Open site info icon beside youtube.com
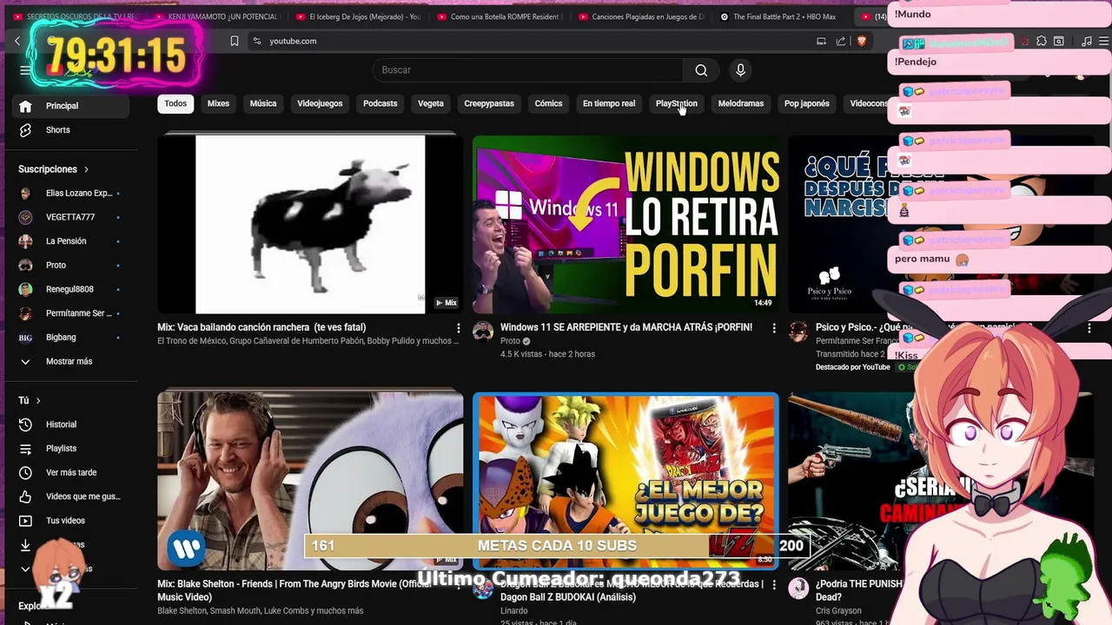 256,41
